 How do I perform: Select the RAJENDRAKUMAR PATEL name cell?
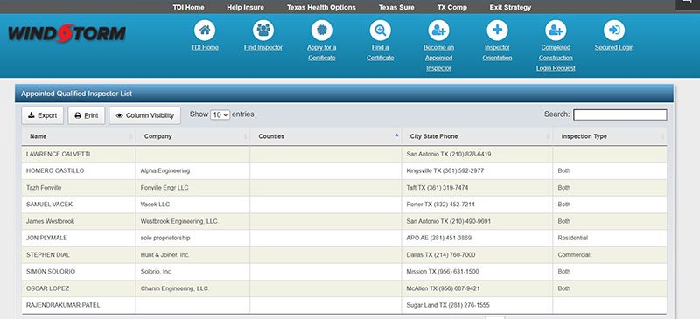click(79, 305)
